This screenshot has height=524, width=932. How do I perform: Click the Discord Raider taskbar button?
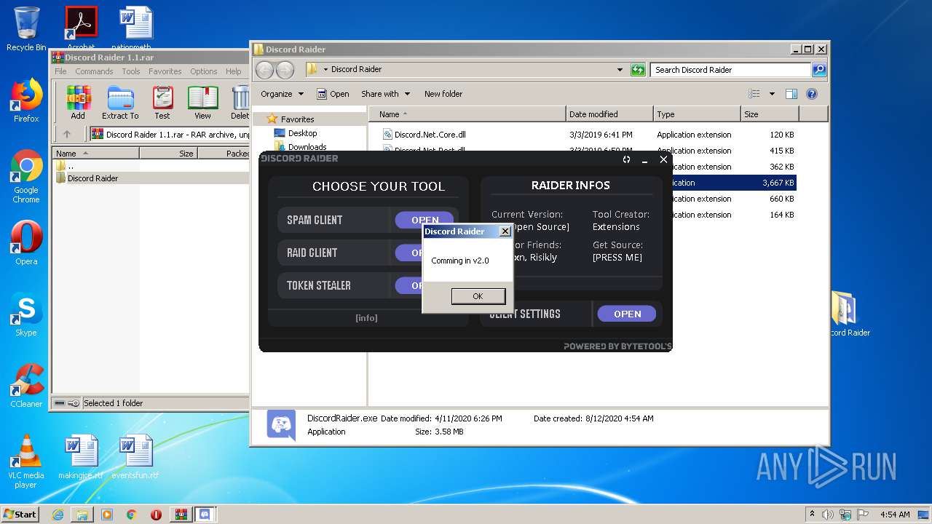pos(205,515)
